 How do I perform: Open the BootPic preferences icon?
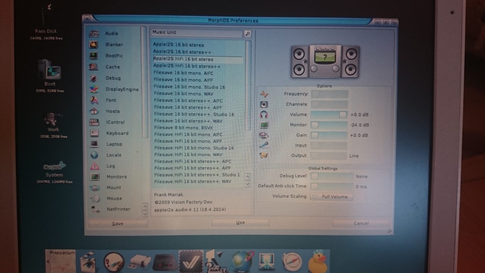click(94, 56)
